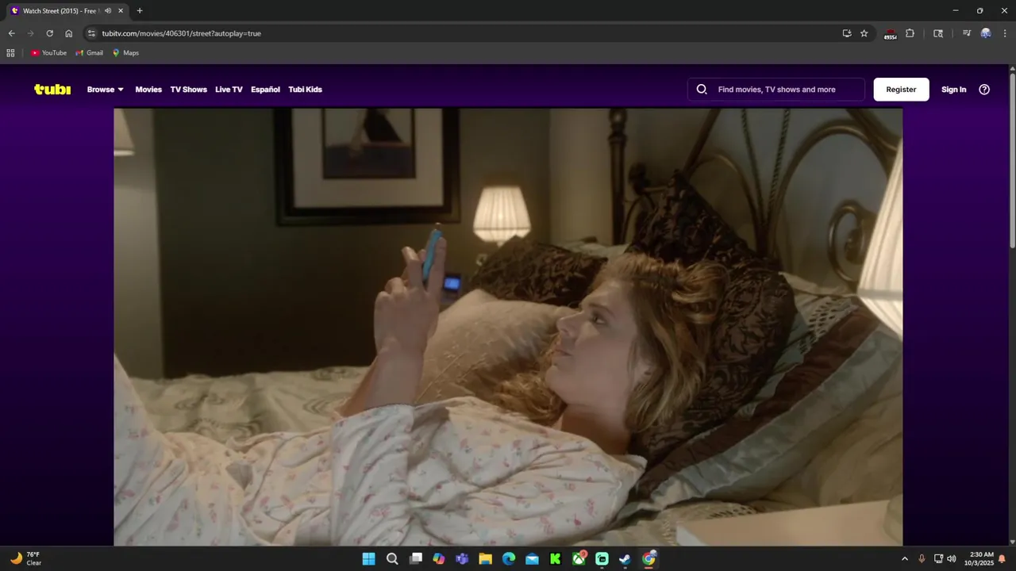Go to the Movies section

[x=148, y=90]
